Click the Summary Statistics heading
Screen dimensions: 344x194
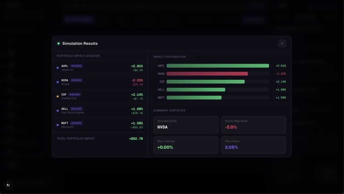pyautogui.click(x=169, y=110)
